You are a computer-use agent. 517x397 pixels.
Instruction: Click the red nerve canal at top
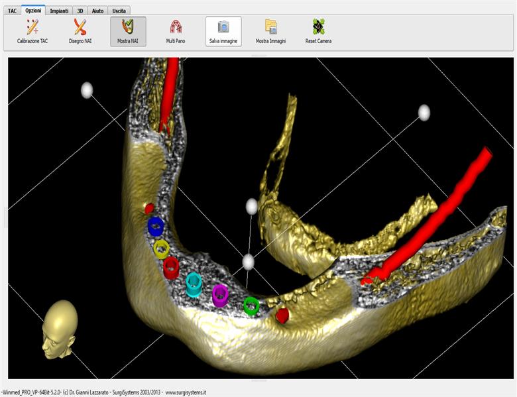pyautogui.click(x=169, y=94)
